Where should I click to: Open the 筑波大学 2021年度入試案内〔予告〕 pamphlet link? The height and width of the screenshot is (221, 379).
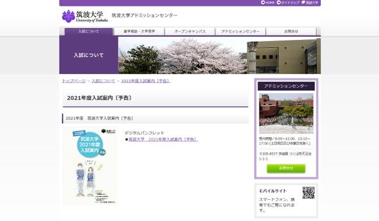tap(163, 140)
